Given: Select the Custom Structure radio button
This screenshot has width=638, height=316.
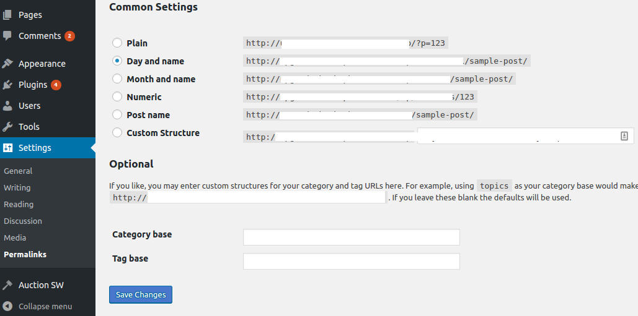Looking at the screenshot, I should pos(117,132).
